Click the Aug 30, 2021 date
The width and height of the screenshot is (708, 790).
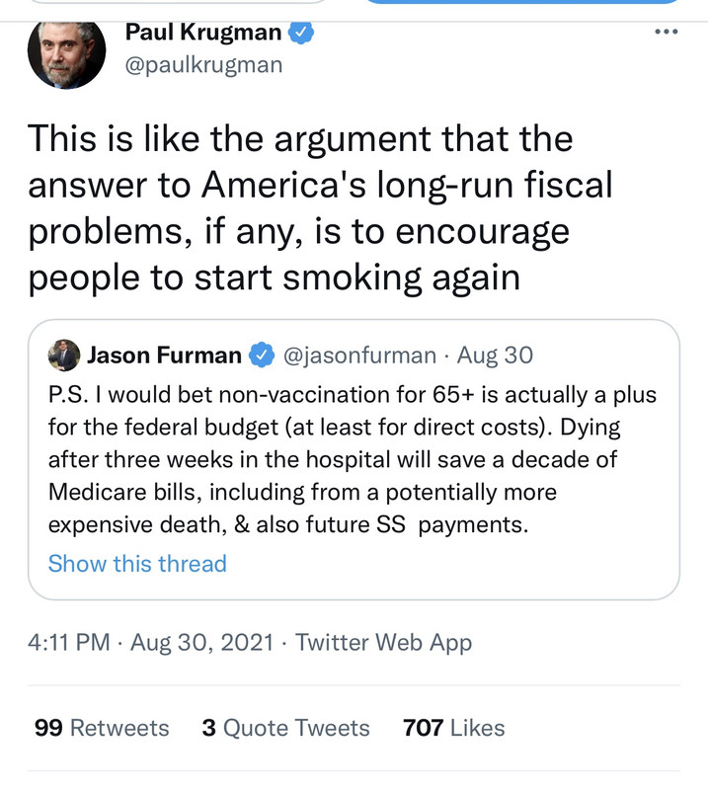click(x=201, y=643)
